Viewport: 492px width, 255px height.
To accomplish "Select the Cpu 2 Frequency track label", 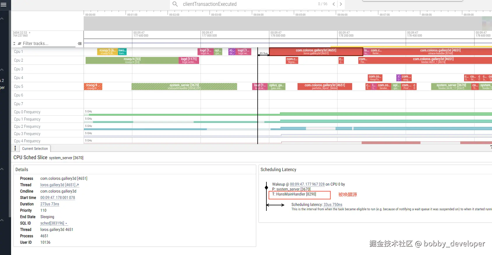I will pyautogui.click(x=27, y=127).
